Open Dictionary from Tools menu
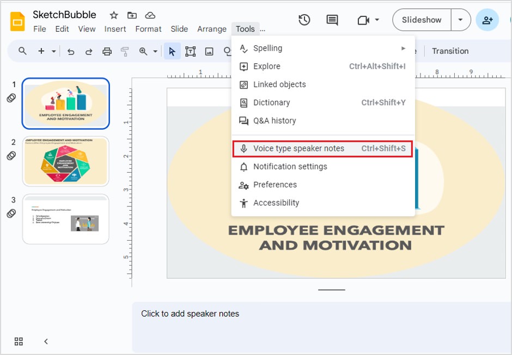Image resolution: width=512 pixels, height=355 pixels. (x=323, y=102)
